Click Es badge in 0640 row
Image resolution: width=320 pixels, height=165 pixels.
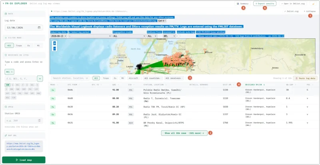point(53,99)
